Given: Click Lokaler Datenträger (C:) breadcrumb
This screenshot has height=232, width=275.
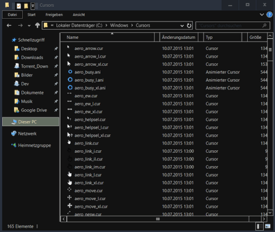Looking at the screenshot, I should click(79, 25).
